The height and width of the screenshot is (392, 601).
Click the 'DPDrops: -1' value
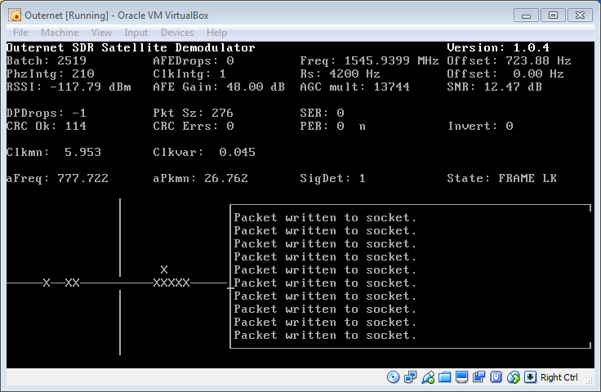[47, 113]
